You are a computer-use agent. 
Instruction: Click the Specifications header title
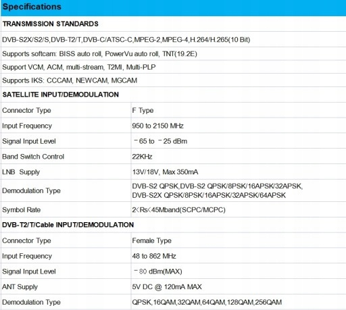(x=32, y=7)
